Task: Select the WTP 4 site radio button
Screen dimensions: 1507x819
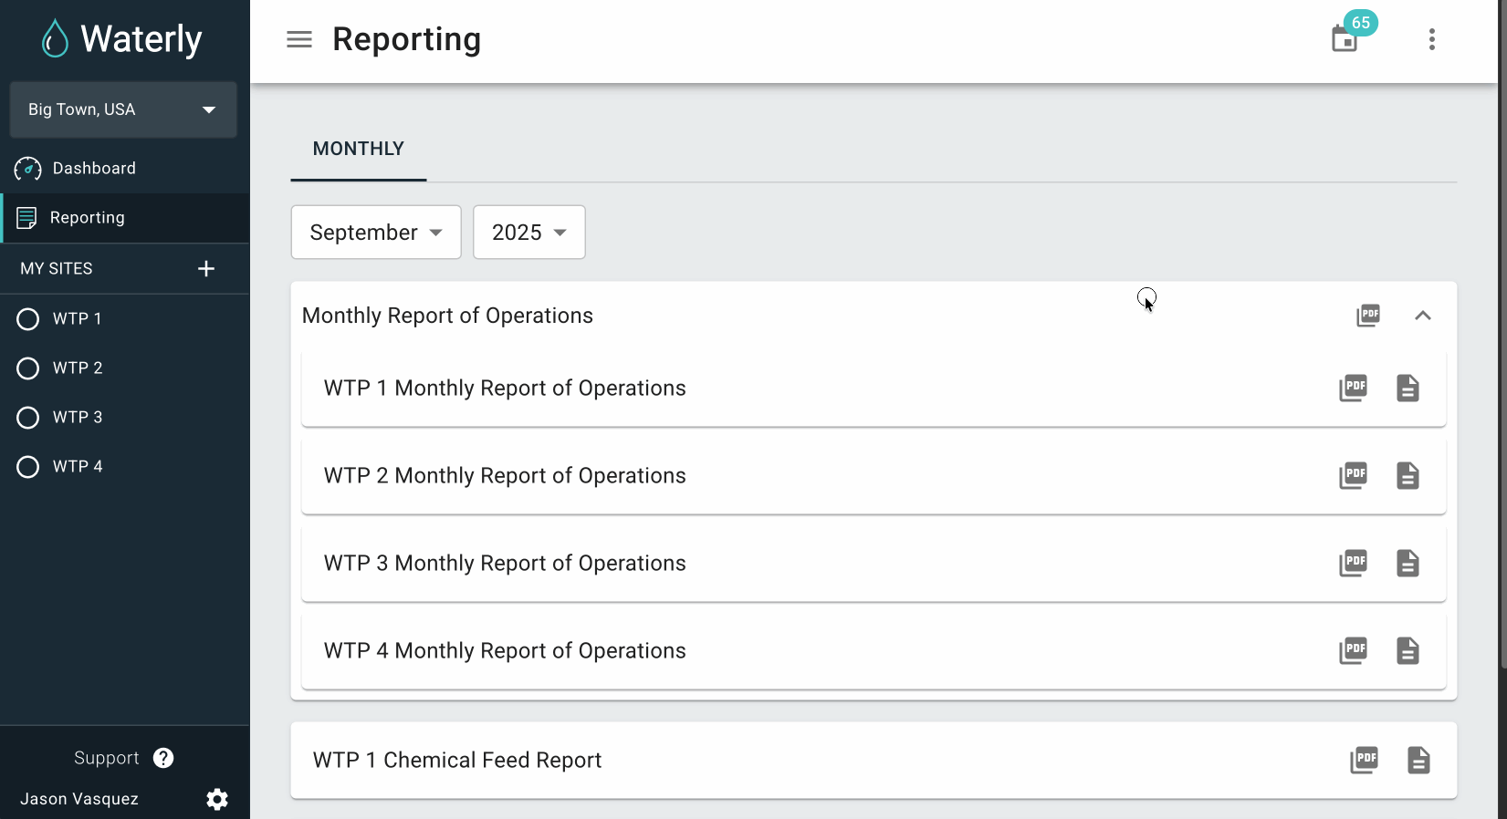Action: [28, 466]
